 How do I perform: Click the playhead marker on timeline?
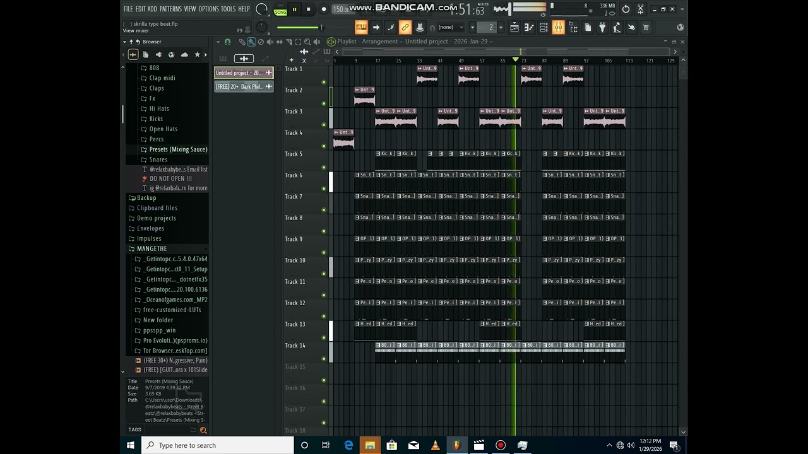pyautogui.click(x=515, y=59)
